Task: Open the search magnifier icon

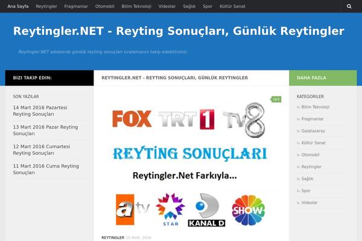Action: click(349, 7)
